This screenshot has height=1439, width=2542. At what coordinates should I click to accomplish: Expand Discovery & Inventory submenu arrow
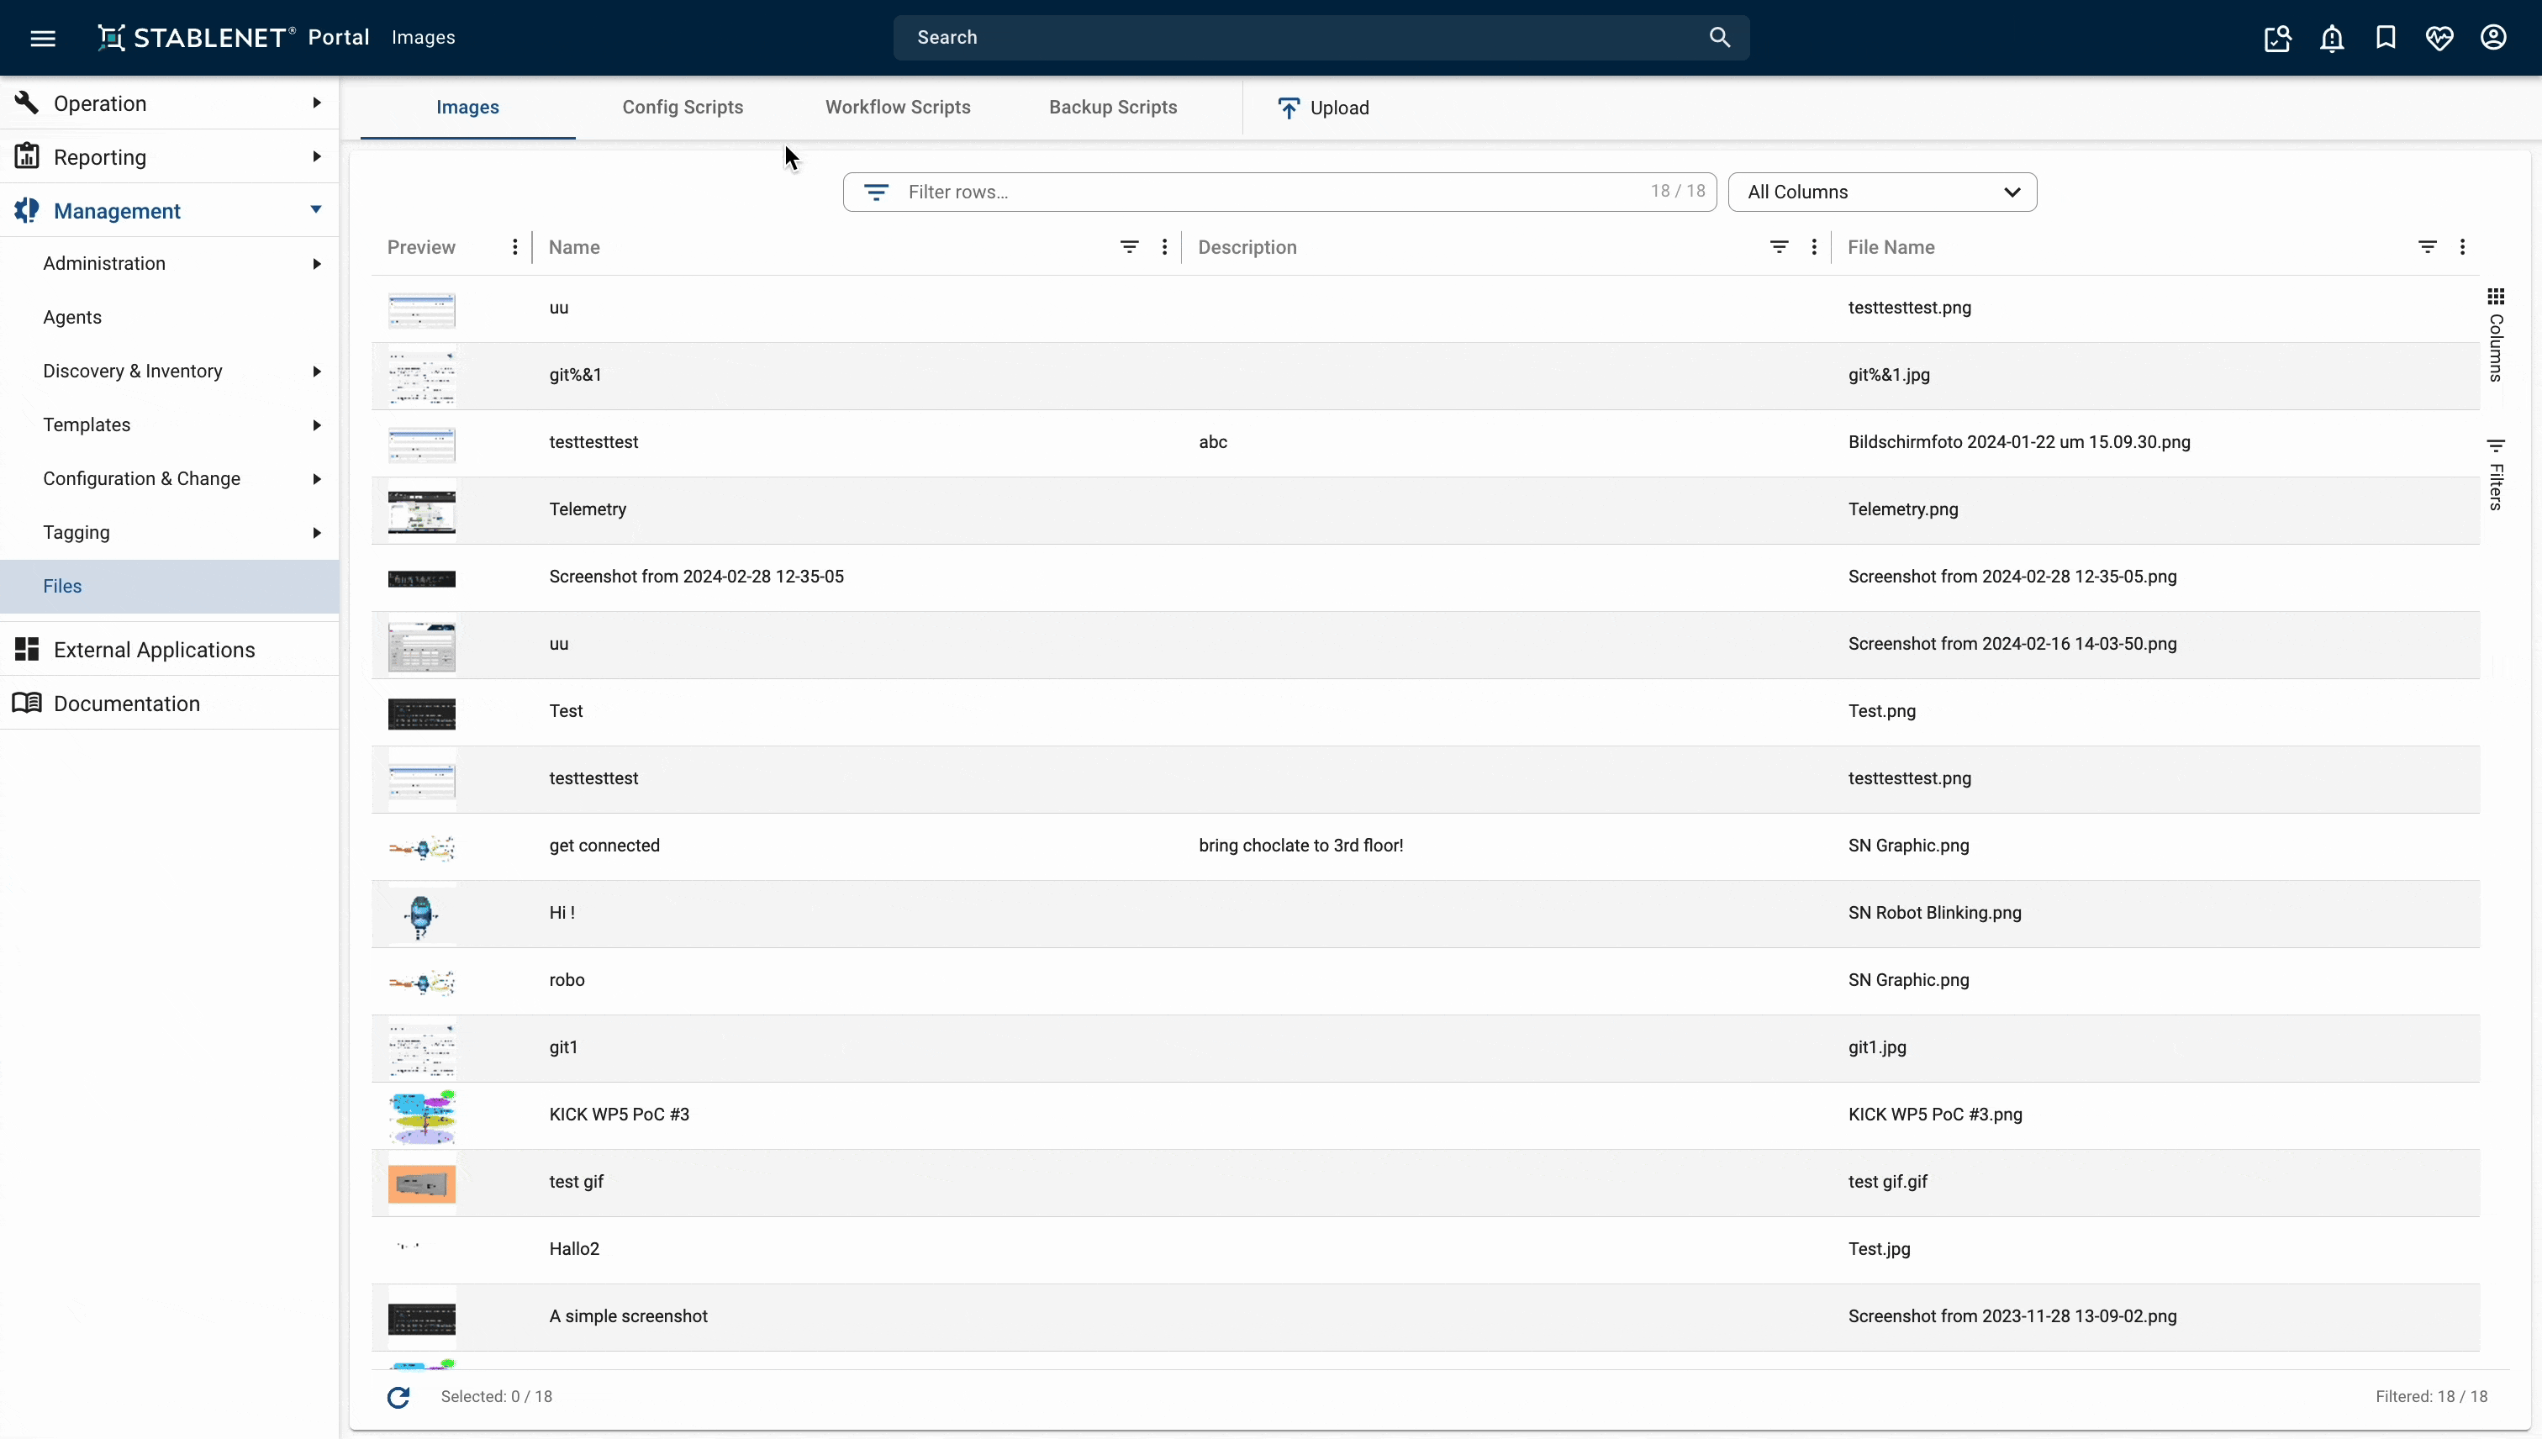pyautogui.click(x=316, y=372)
